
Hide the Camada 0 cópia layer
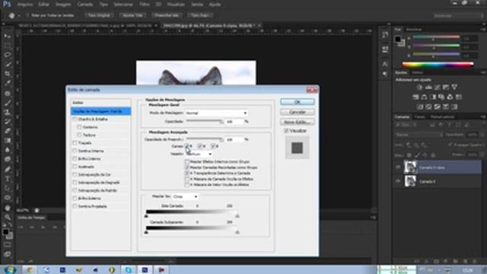[398, 167]
